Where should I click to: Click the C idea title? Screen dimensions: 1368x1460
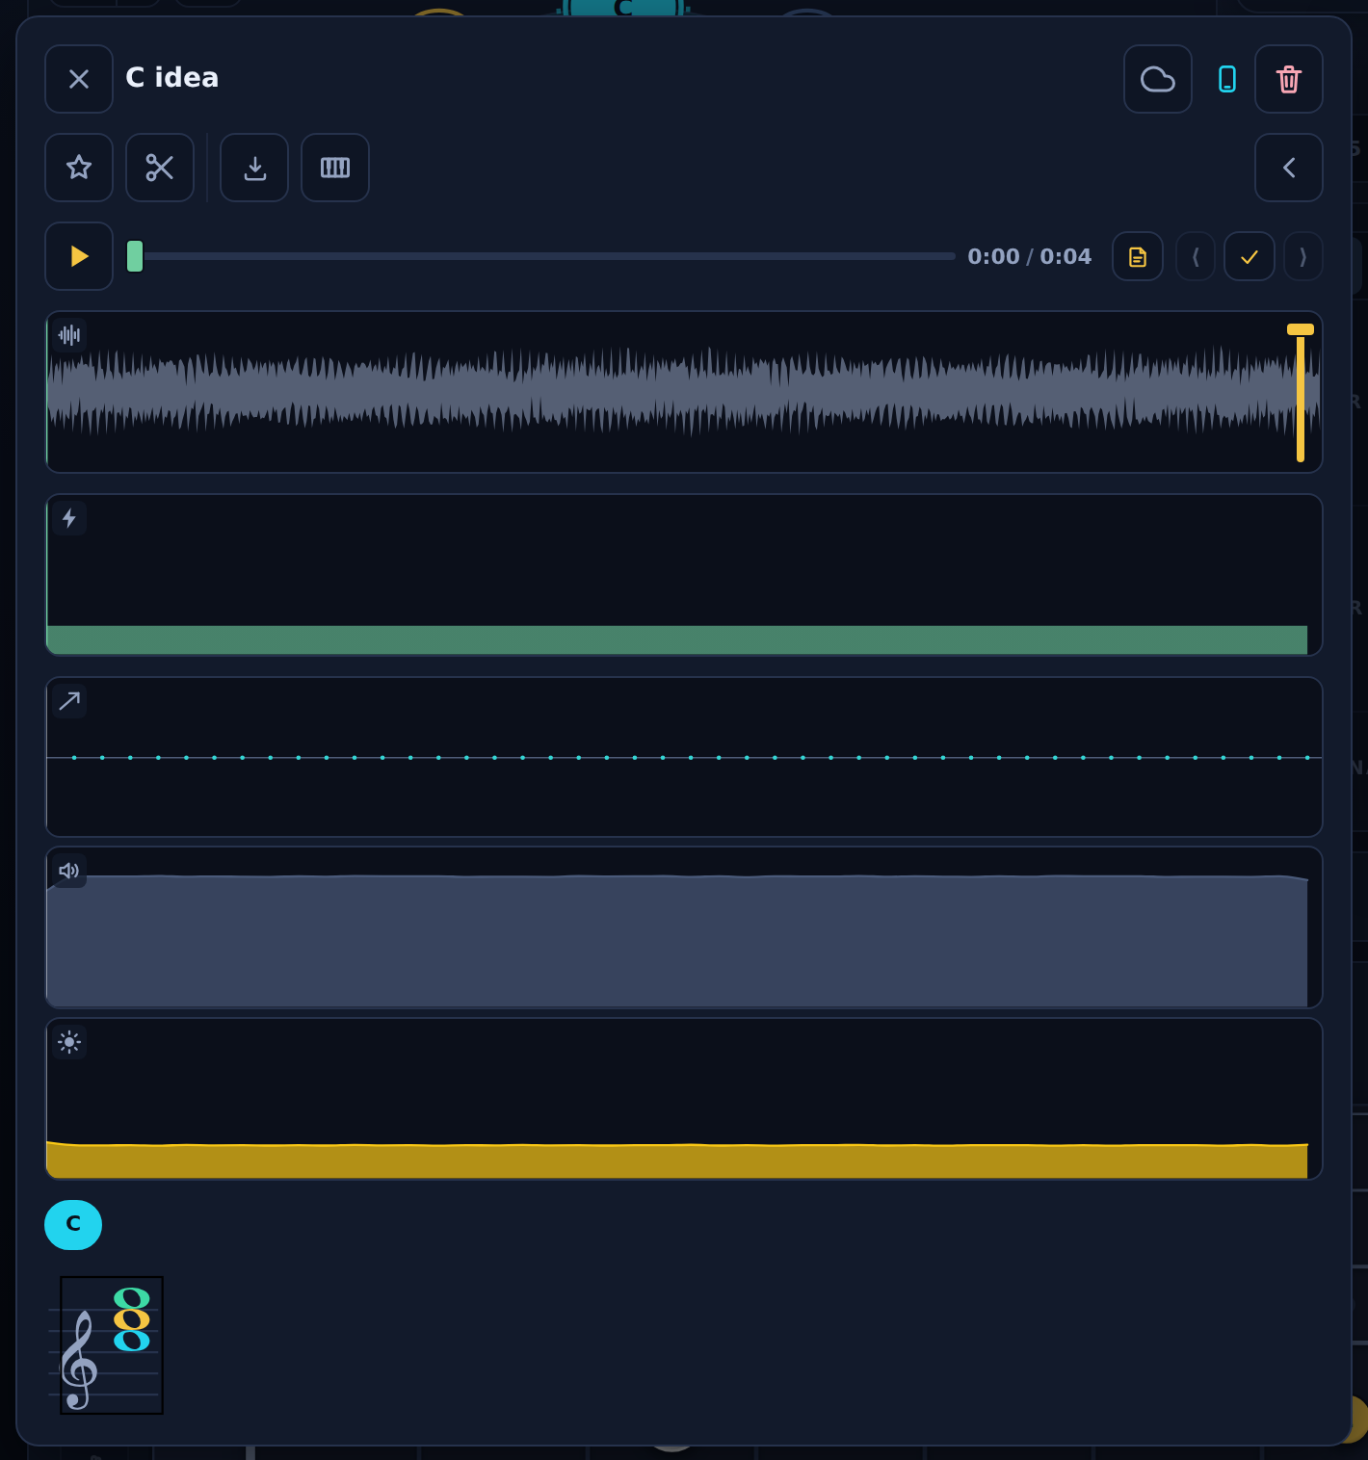(172, 77)
